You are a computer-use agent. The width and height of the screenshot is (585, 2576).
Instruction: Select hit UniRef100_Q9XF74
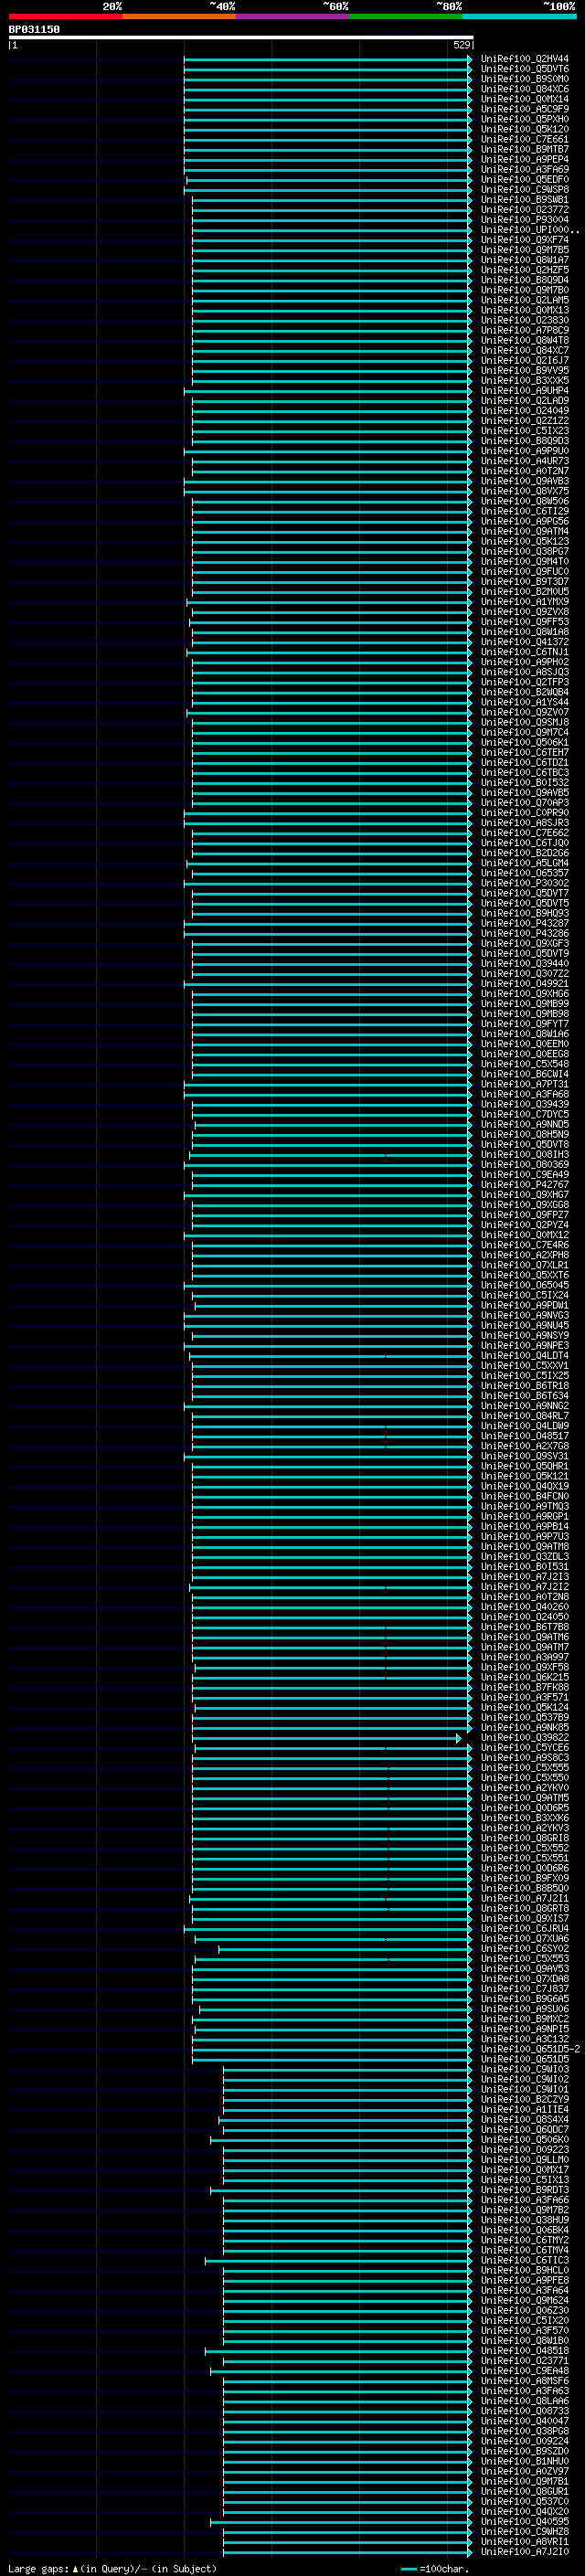pyautogui.click(x=525, y=240)
